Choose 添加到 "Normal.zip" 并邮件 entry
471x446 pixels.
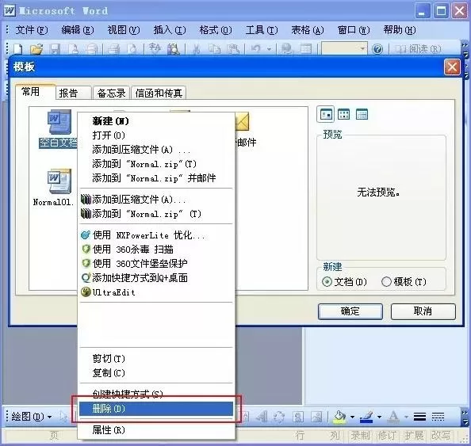point(156,178)
